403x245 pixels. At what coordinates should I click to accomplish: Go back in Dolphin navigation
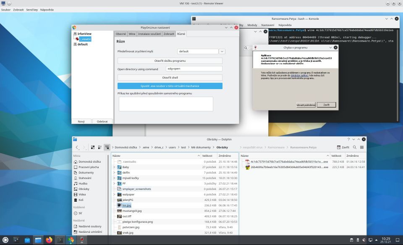coord(77,147)
